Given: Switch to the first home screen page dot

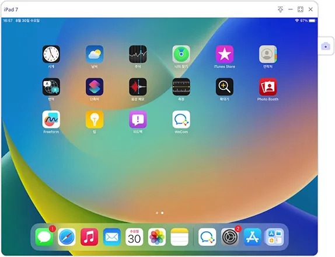Looking at the screenshot, I should (x=157, y=213).
